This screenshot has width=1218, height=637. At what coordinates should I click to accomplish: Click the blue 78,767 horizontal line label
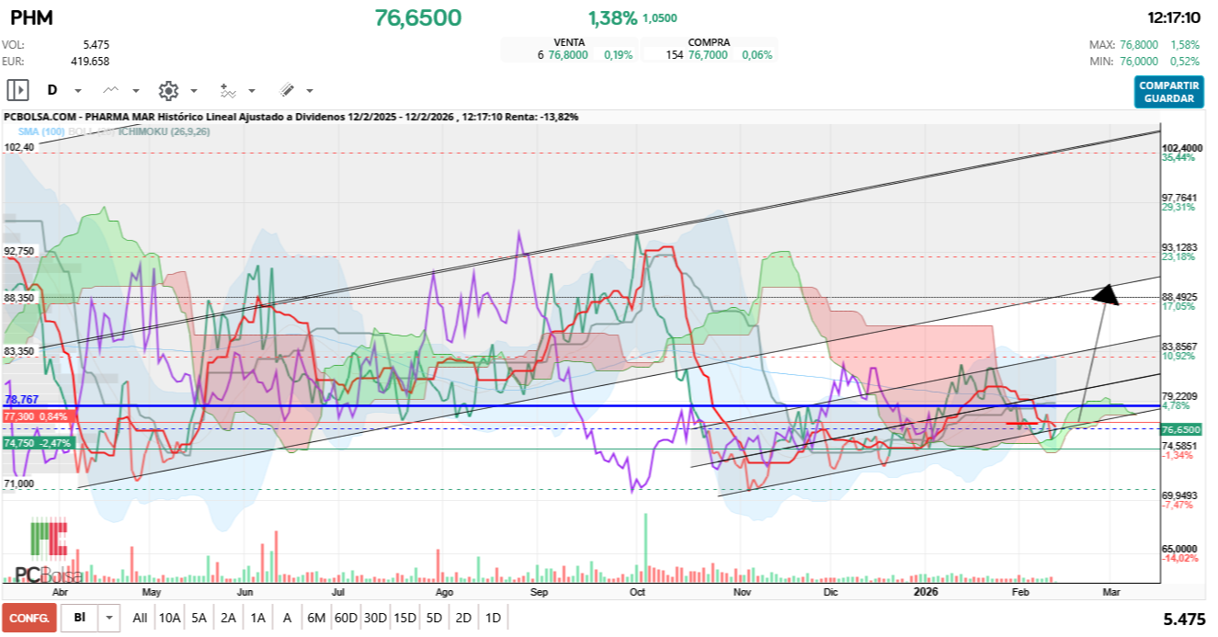[x=21, y=400]
